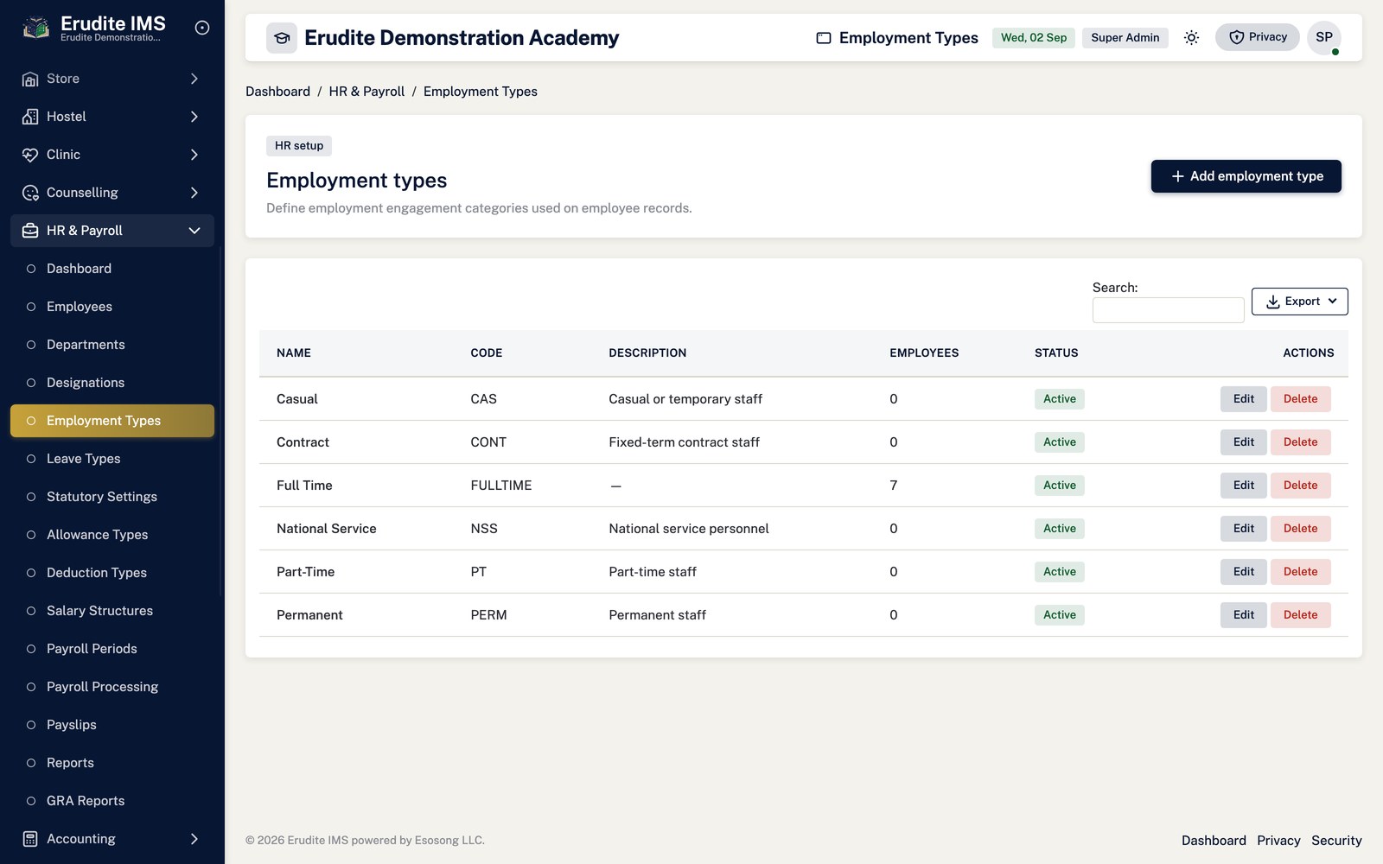Toggle light/dark theme sun icon
Screen dimensions: 1383x864
point(1191,37)
